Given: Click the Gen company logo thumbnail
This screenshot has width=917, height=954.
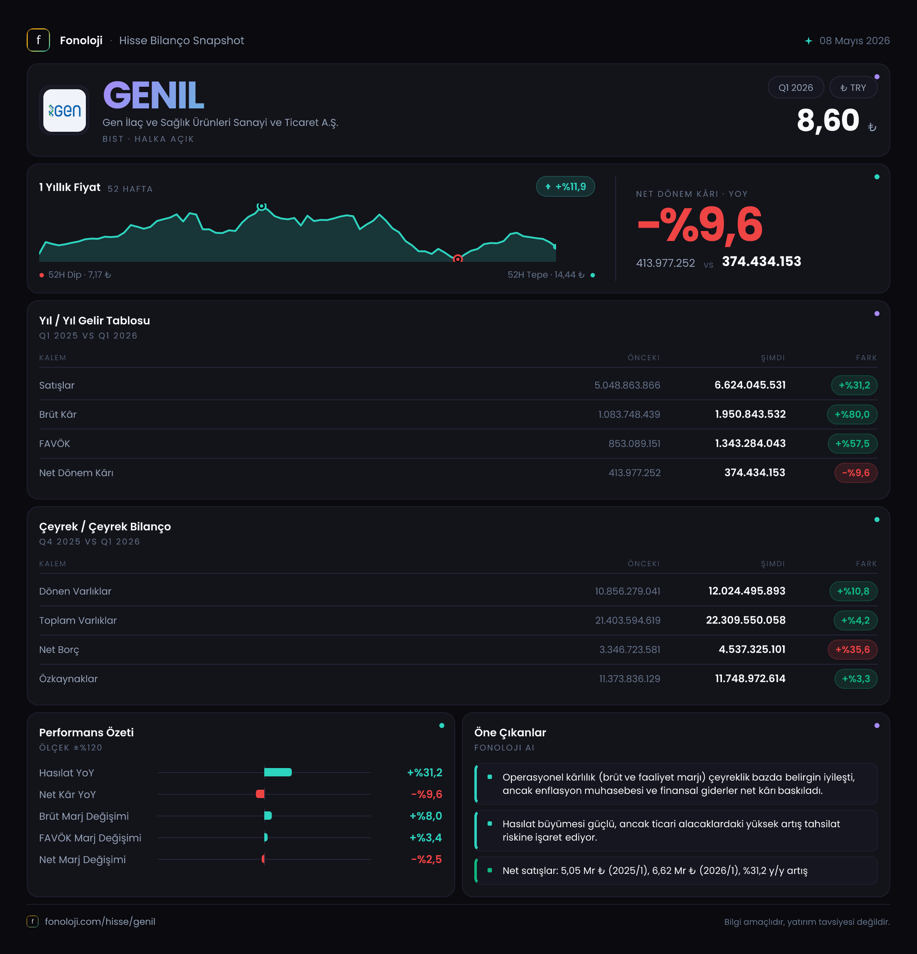Looking at the screenshot, I should 64,110.
